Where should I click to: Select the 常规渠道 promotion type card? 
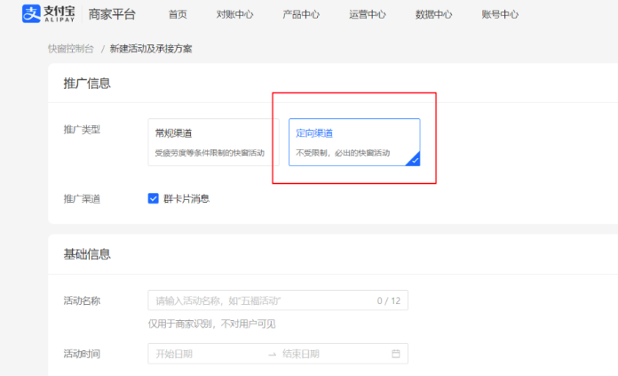[x=213, y=142]
